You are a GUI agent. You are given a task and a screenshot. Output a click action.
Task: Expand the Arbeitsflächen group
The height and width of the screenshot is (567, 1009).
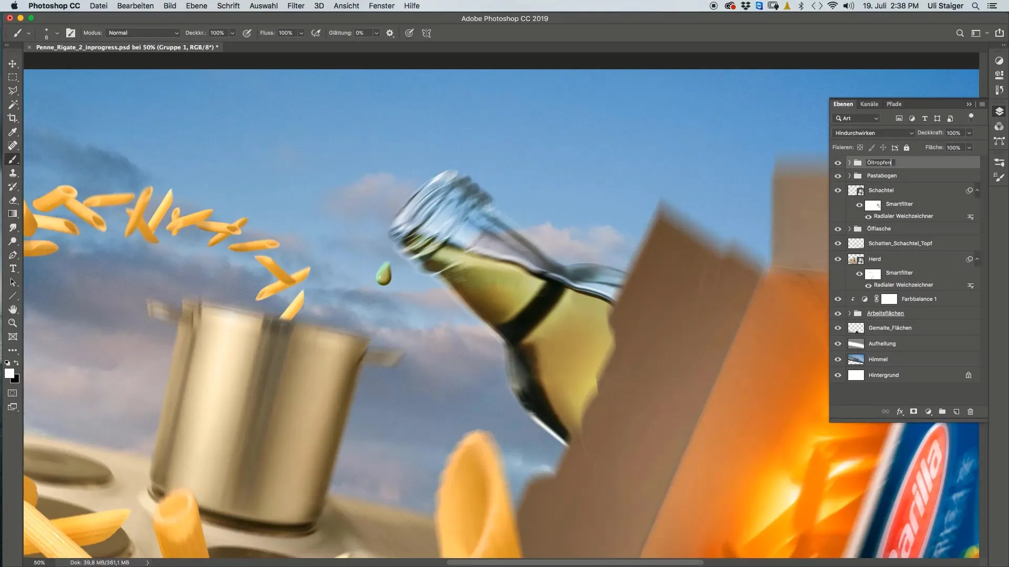click(x=849, y=313)
